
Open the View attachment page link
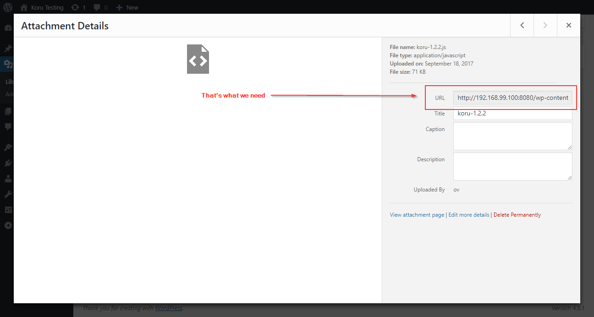pyautogui.click(x=417, y=214)
